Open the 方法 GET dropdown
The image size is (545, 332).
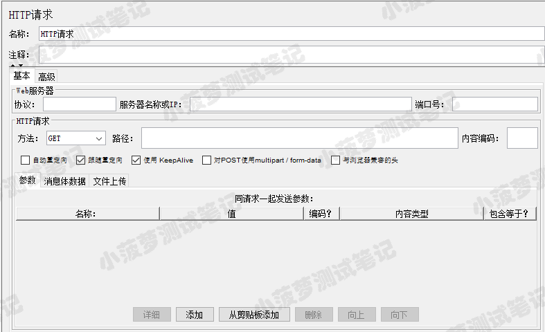pos(75,138)
